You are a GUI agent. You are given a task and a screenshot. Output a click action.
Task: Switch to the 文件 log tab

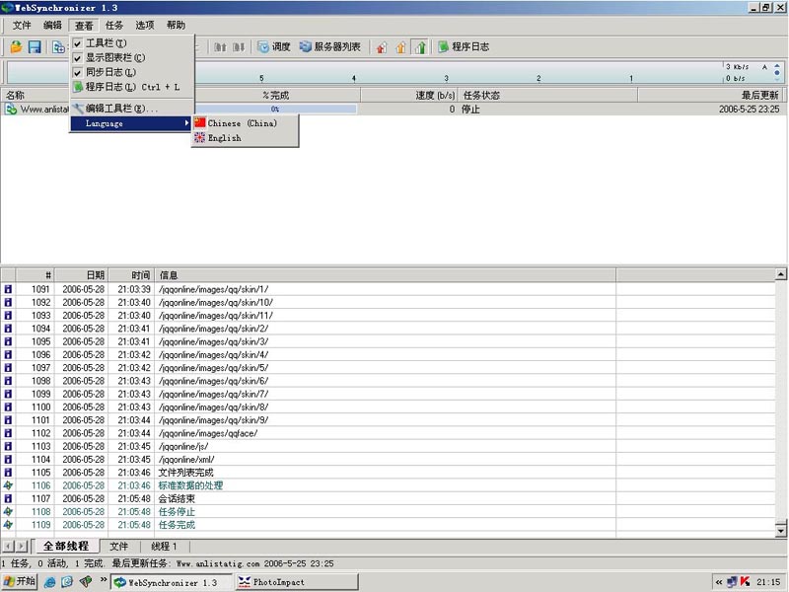[118, 547]
